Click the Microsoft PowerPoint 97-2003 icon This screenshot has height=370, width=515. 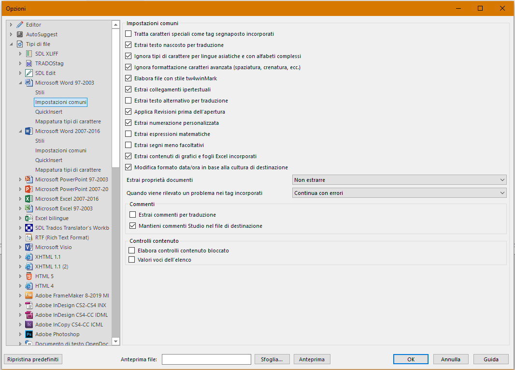[x=29, y=179]
